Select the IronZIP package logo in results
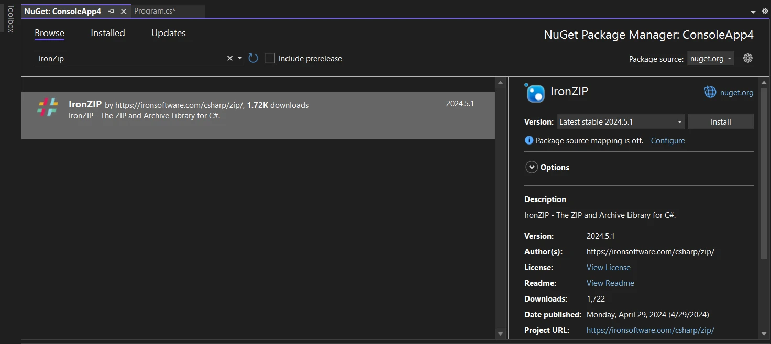The height and width of the screenshot is (344, 771). 48,107
